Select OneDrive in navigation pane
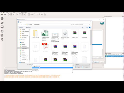Screen dimensions: 124x93 tap(23, 40)
